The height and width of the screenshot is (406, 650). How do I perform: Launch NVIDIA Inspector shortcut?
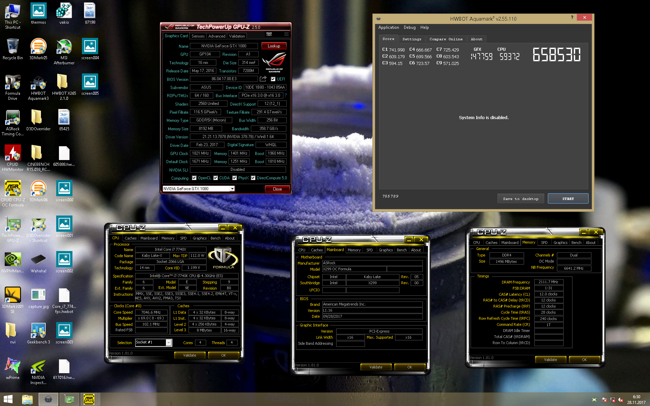38,371
